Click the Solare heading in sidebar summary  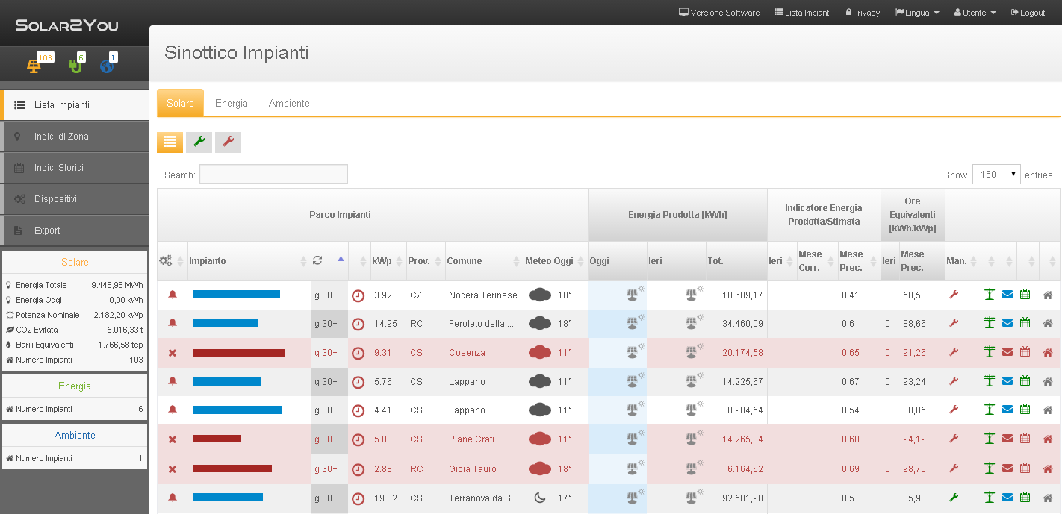coord(75,262)
